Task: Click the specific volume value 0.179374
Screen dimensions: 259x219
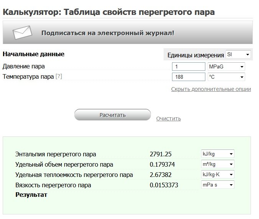Action: [x=164, y=165]
